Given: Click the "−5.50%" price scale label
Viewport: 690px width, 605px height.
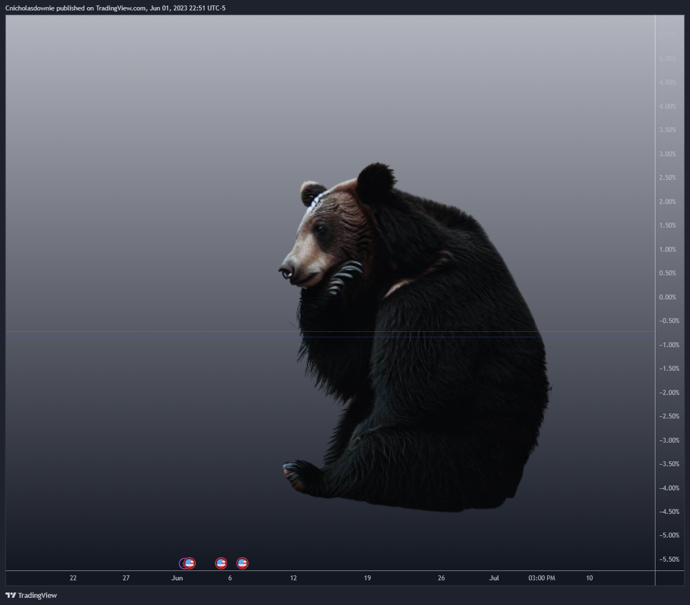Looking at the screenshot, I should (669, 559).
